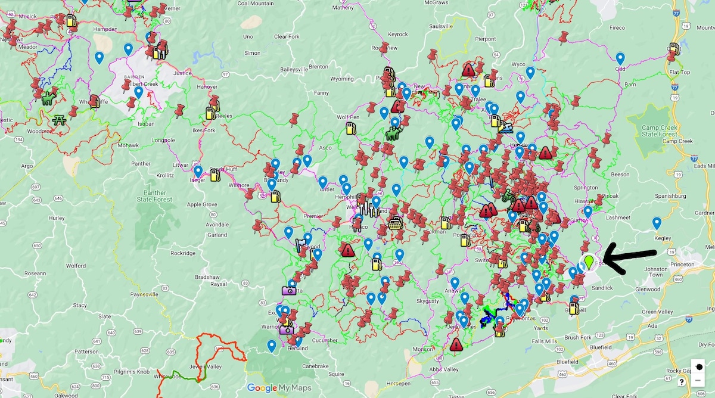Select the Apple Grove label

202,204
